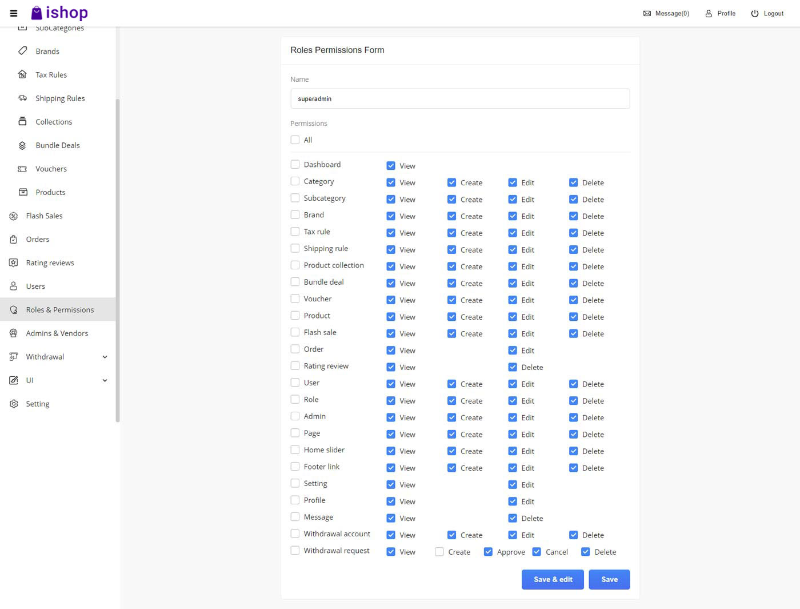Enable the All permissions checkbox
Screen dimensions: 800x609
click(x=295, y=140)
